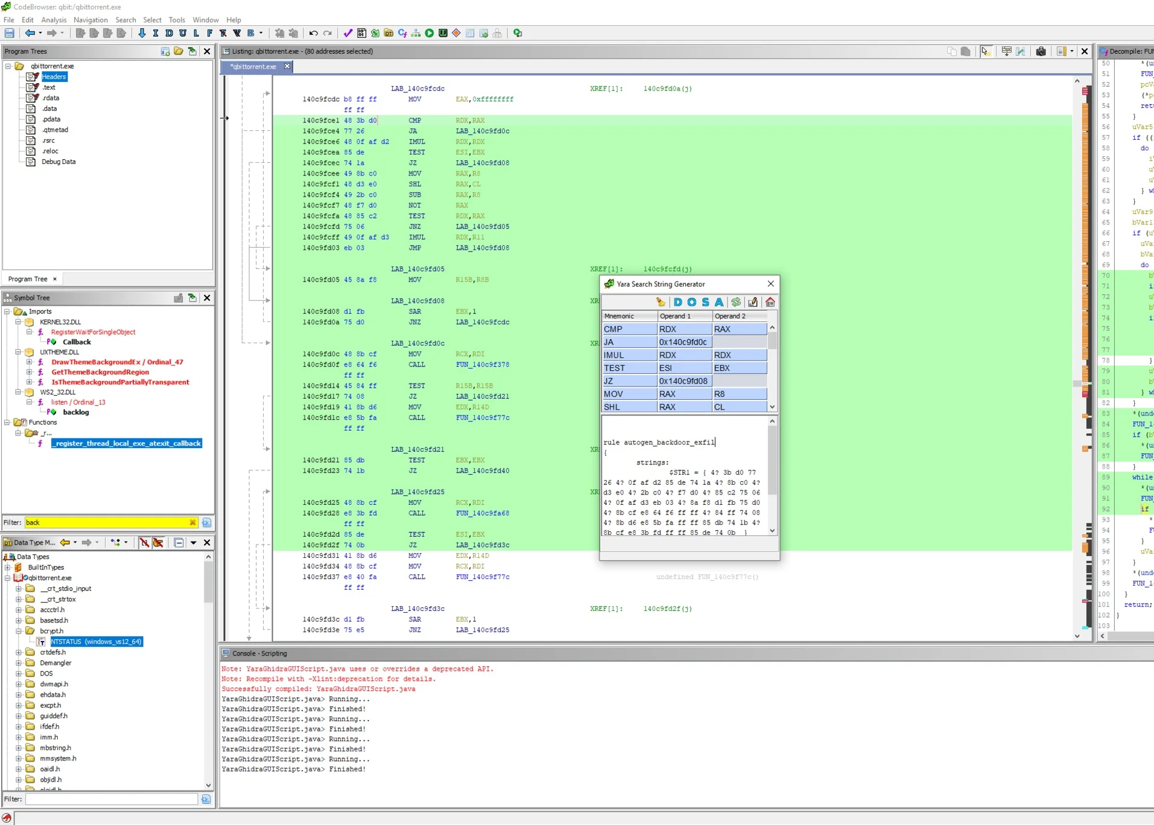Image resolution: width=1154 pixels, height=825 pixels.
Task: Click the broom clear icon in Yara dialog
Action: [x=661, y=302]
